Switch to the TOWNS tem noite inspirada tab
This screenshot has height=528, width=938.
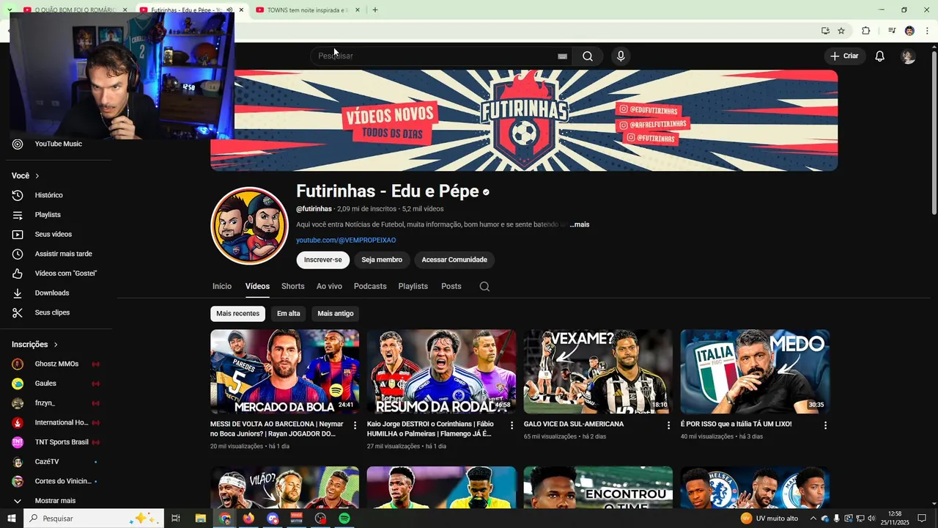(x=308, y=10)
